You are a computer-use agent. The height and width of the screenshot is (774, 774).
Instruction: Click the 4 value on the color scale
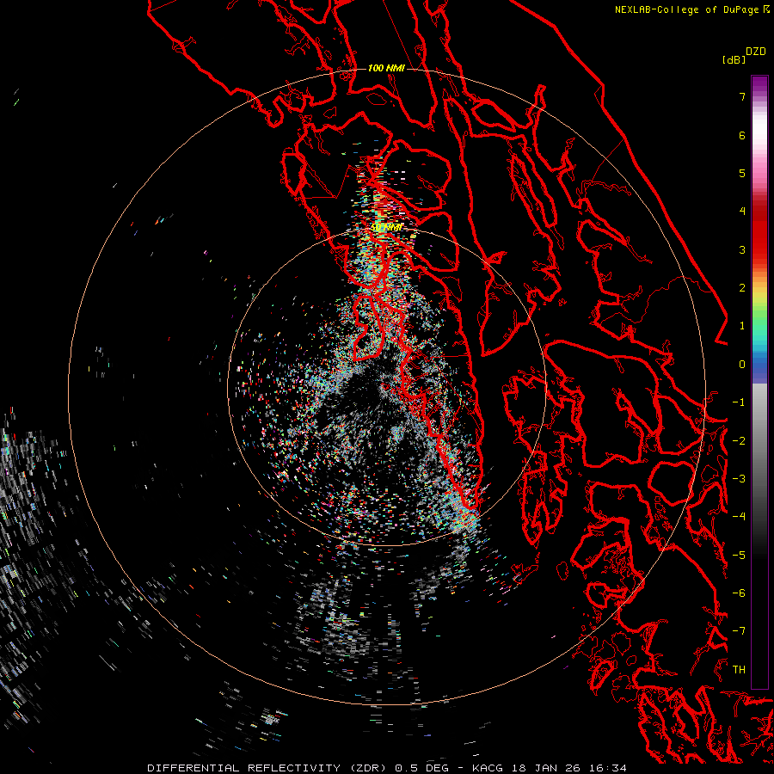point(742,212)
